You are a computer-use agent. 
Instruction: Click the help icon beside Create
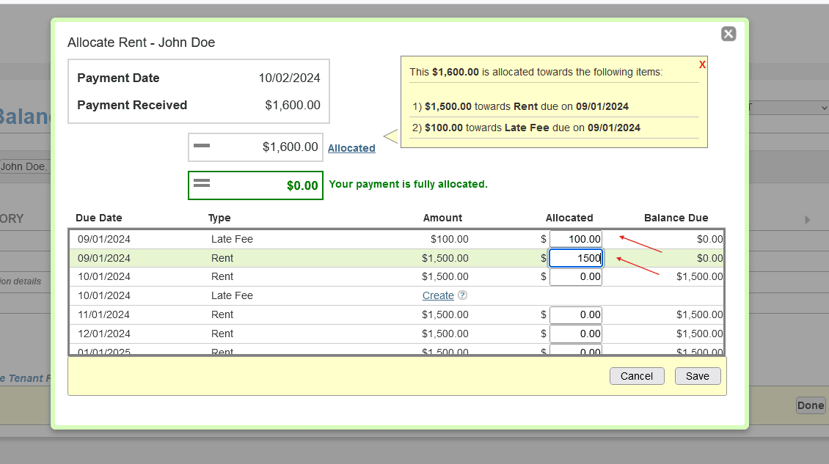tap(462, 295)
